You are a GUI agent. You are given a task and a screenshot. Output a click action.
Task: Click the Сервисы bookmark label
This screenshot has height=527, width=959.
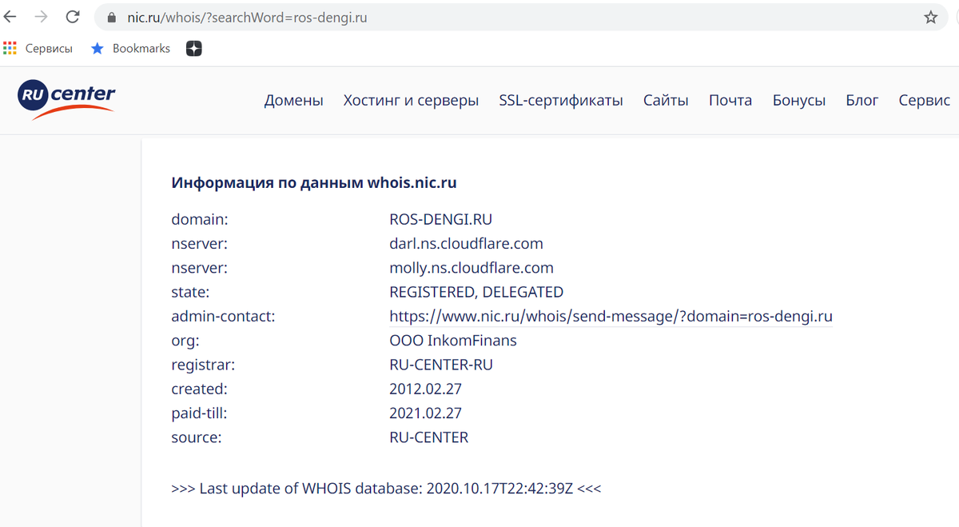49,49
